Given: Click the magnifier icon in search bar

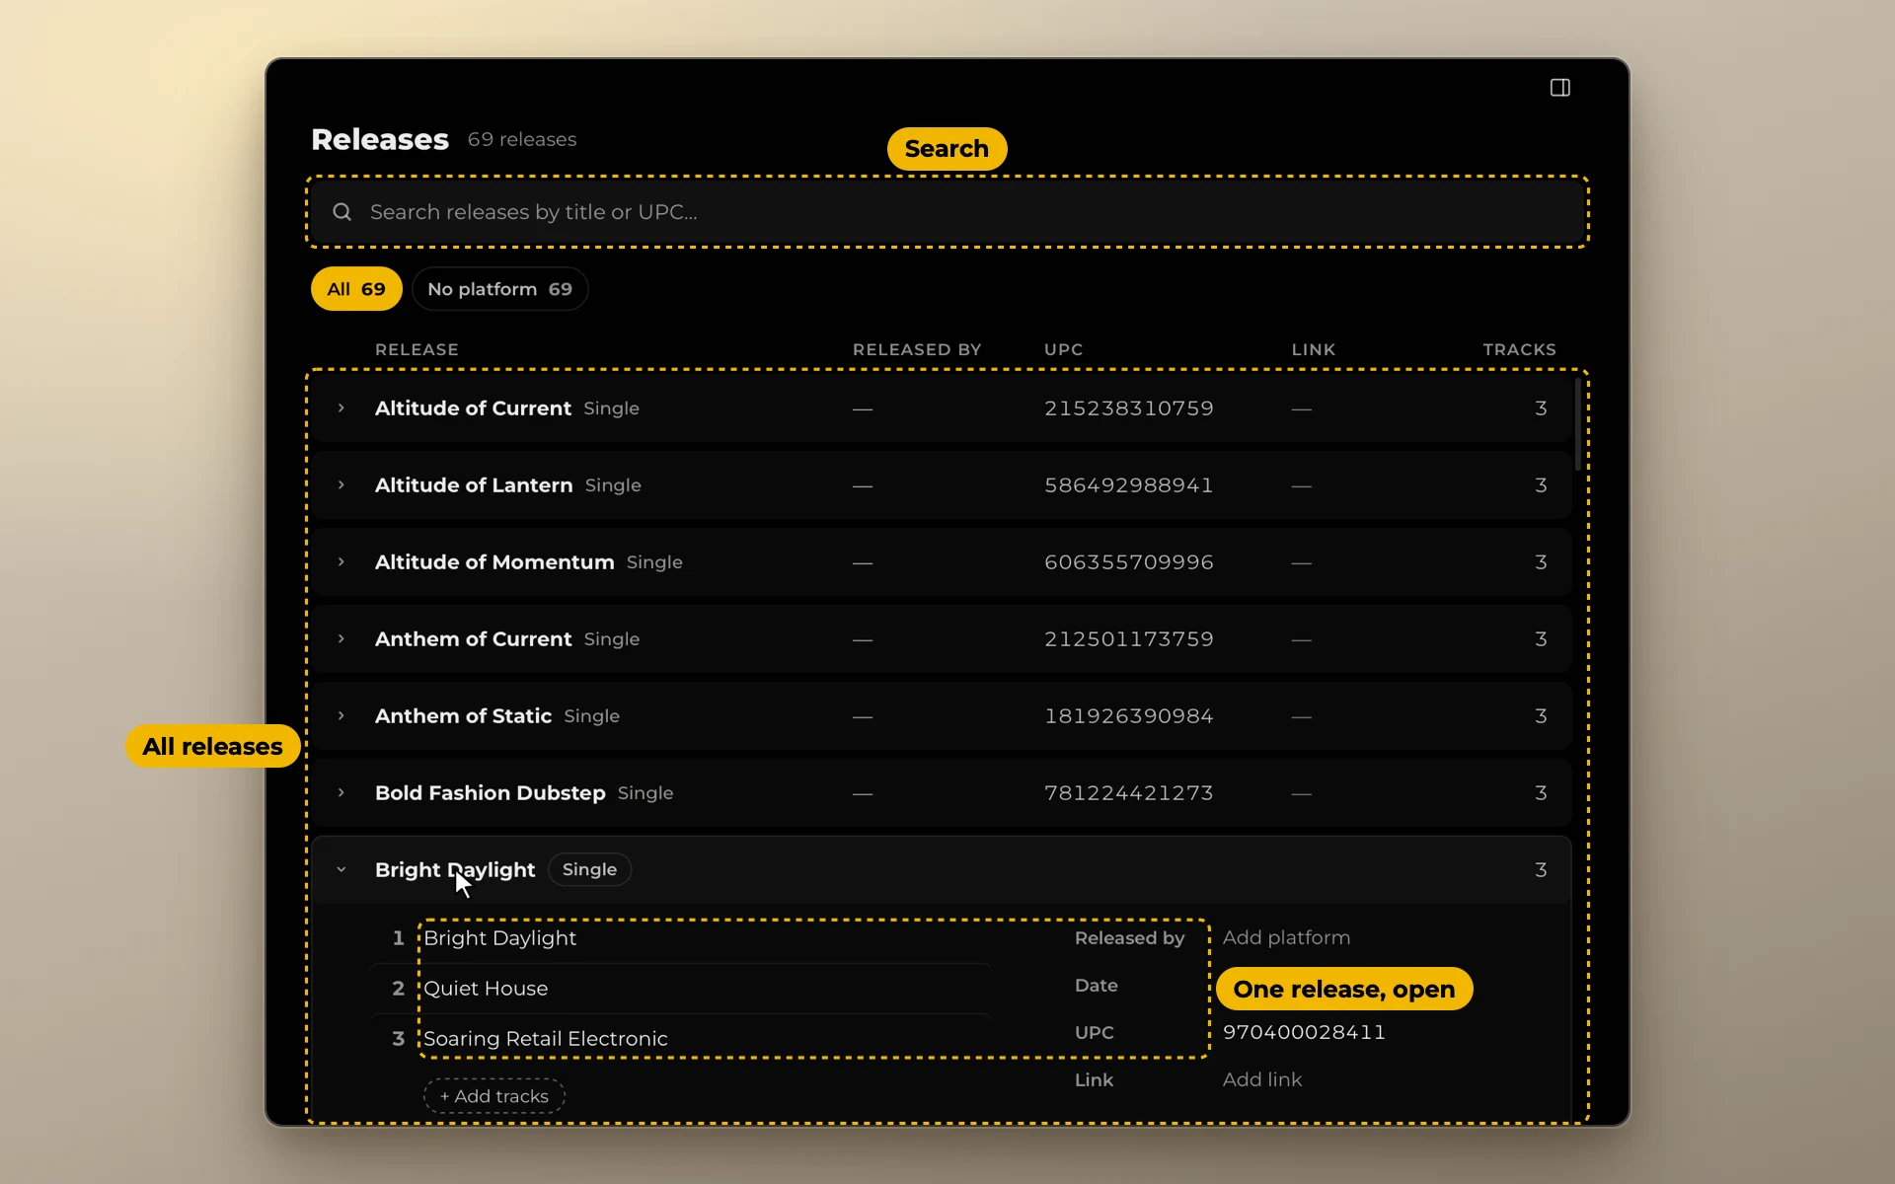Looking at the screenshot, I should (341, 212).
